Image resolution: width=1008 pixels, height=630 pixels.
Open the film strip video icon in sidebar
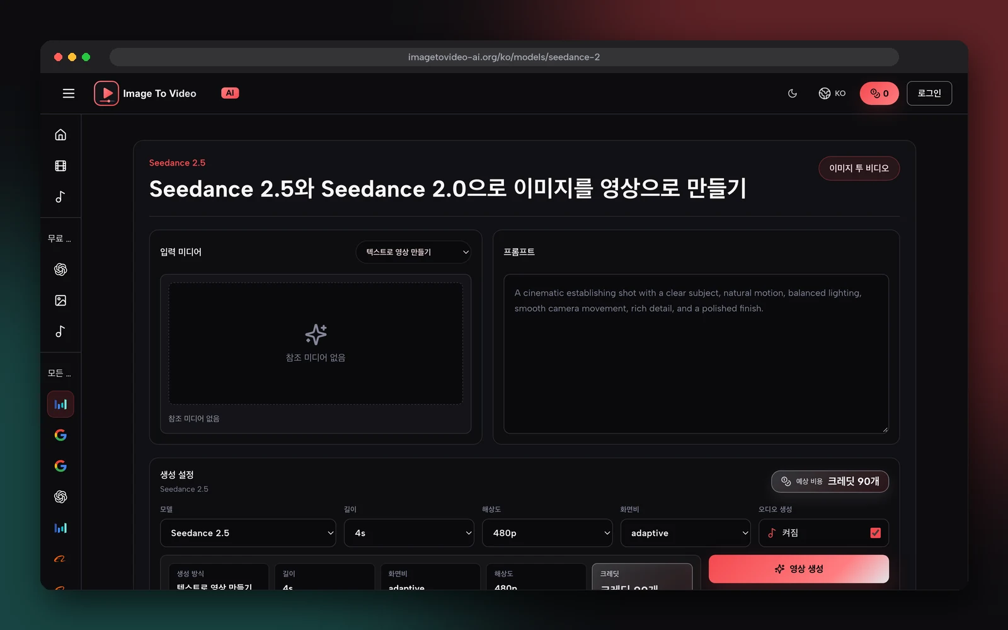tap(60, 166)
